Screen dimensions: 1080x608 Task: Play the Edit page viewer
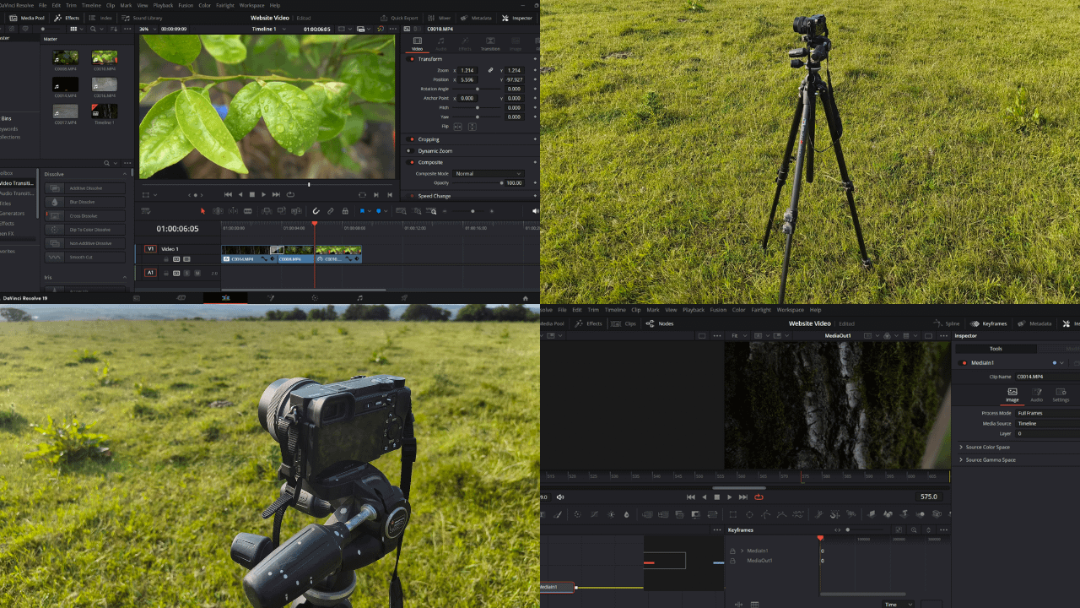[x=264, y=194]
